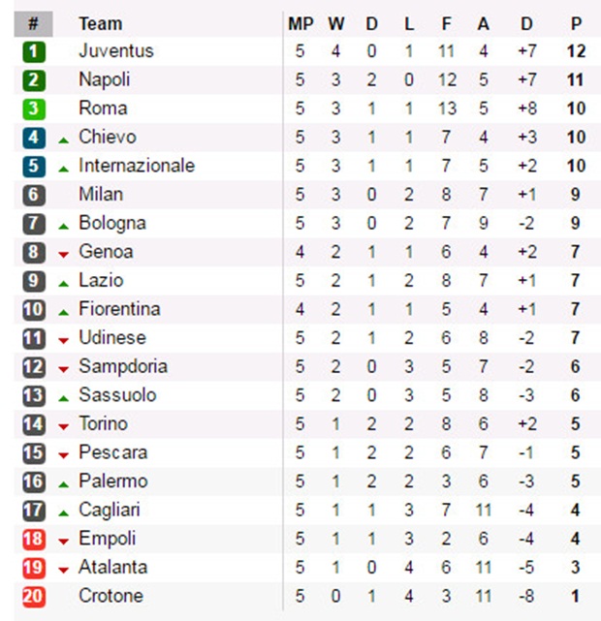
Task: Sort by the P points column header
Action: [576, 24]
